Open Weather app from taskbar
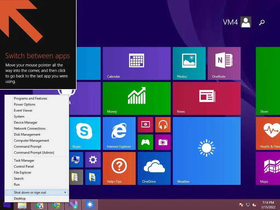 coord(90,205)
